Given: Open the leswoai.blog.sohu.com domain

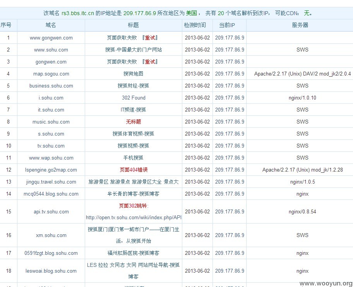Looking at the screenshot, I should 51,271.
